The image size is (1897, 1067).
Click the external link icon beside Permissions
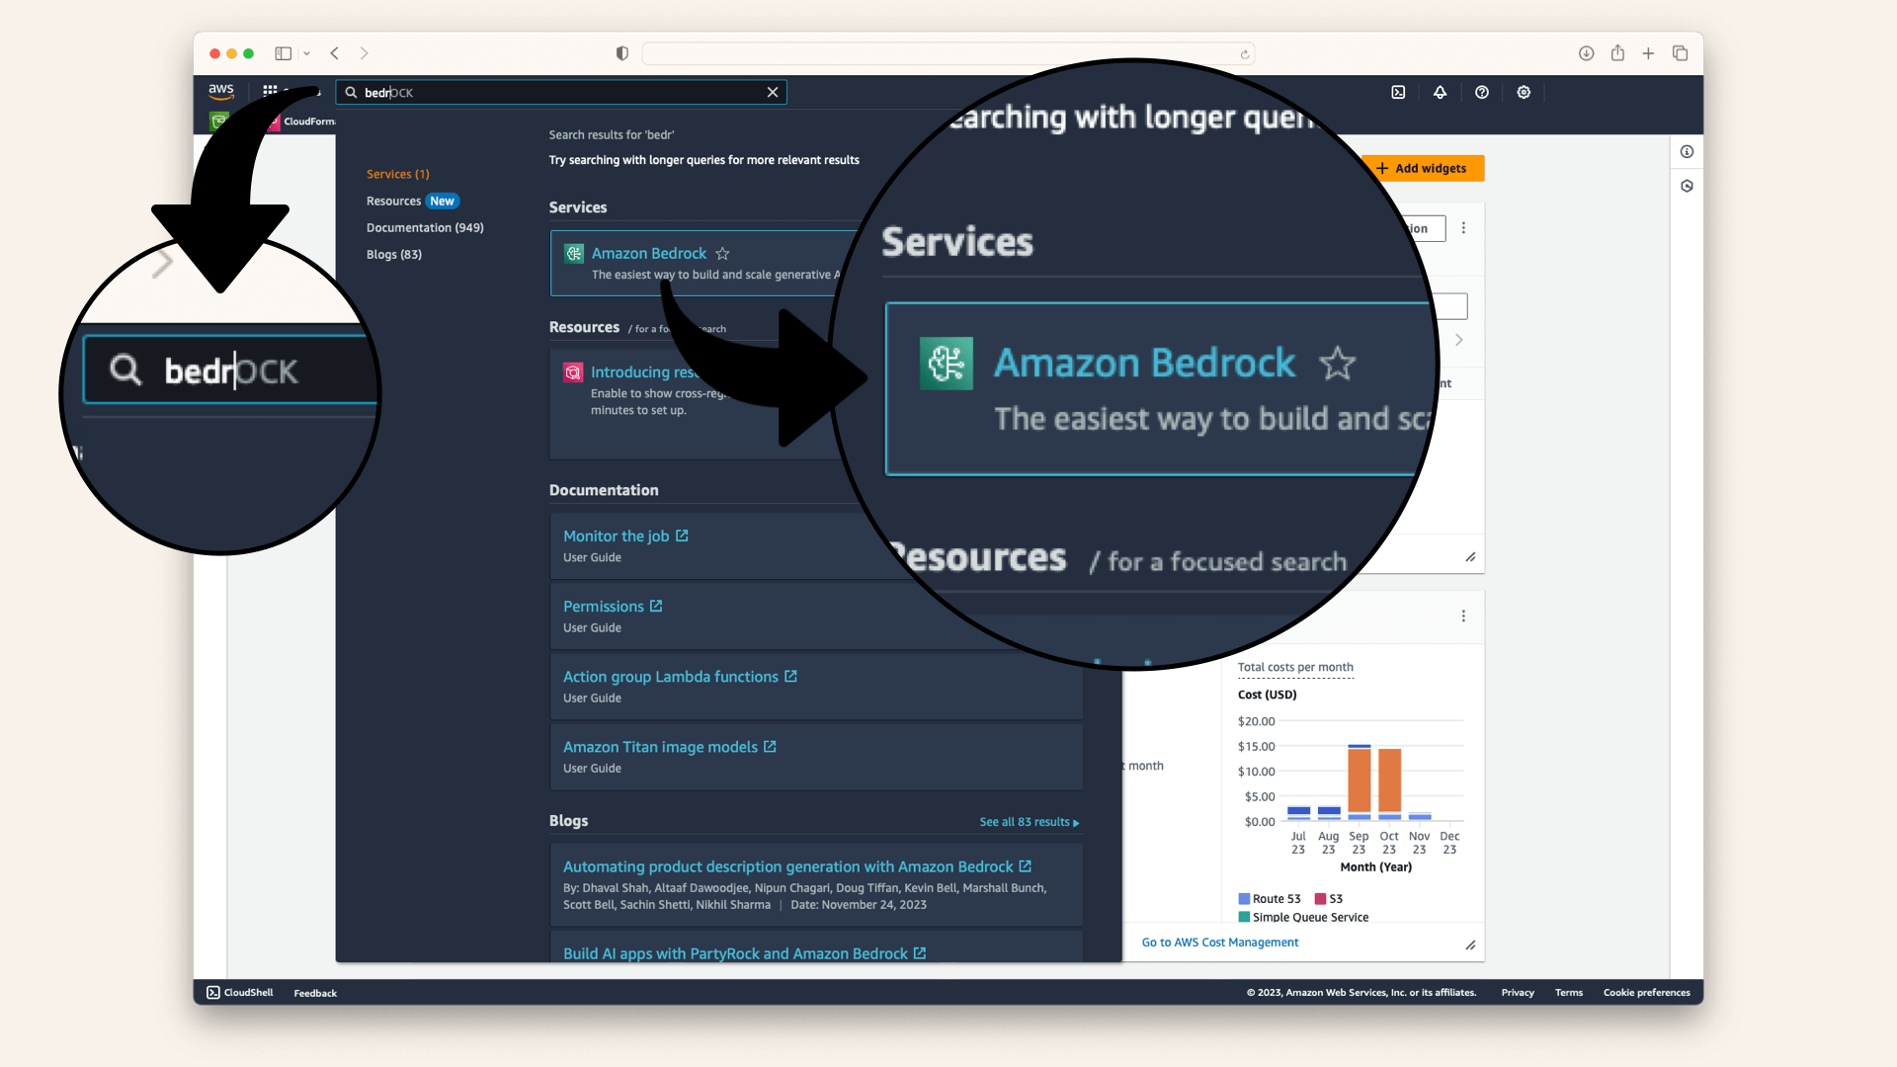[656, 606]
